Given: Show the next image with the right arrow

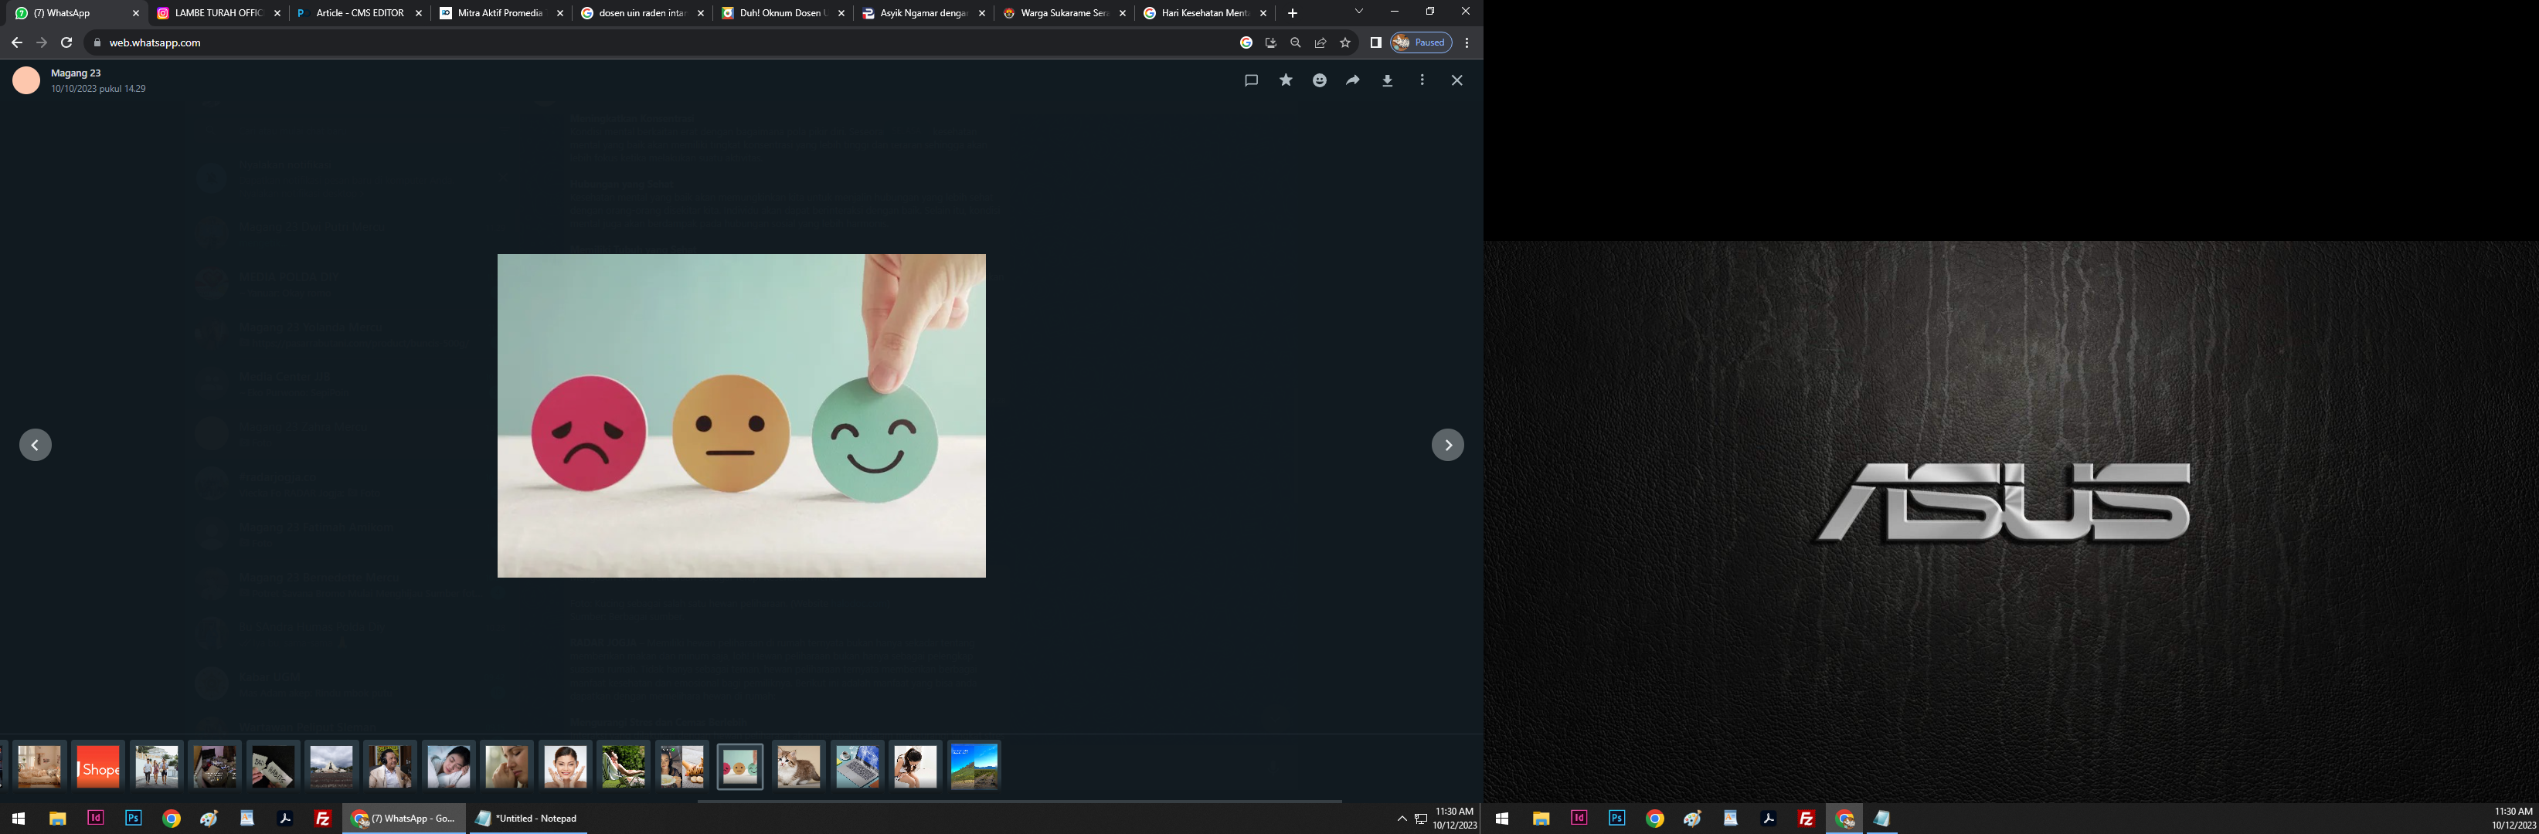Looking at the screenshot, I should [1447, 445].
